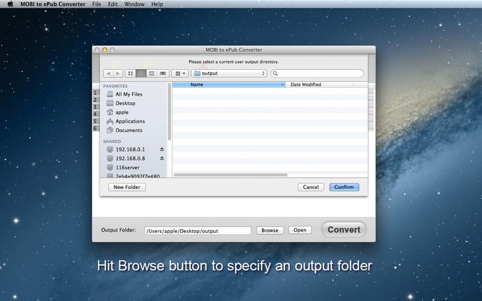Screen dimensions: 482x301
Task: Click the All My Files icon
Action: pos(110,94)
